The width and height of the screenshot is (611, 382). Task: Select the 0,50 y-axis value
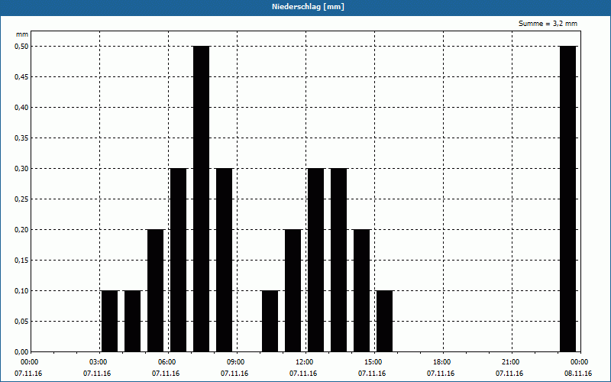tap(21, 47)
